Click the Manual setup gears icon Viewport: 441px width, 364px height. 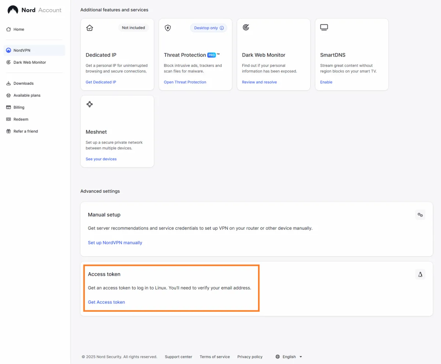click(x=420, y=215)
